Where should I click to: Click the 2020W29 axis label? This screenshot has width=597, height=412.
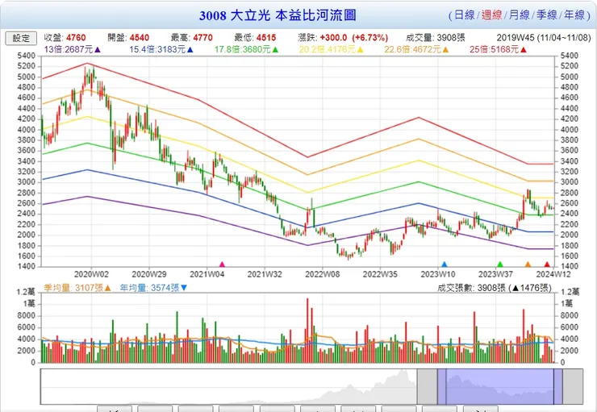click(x=149, y=274)
